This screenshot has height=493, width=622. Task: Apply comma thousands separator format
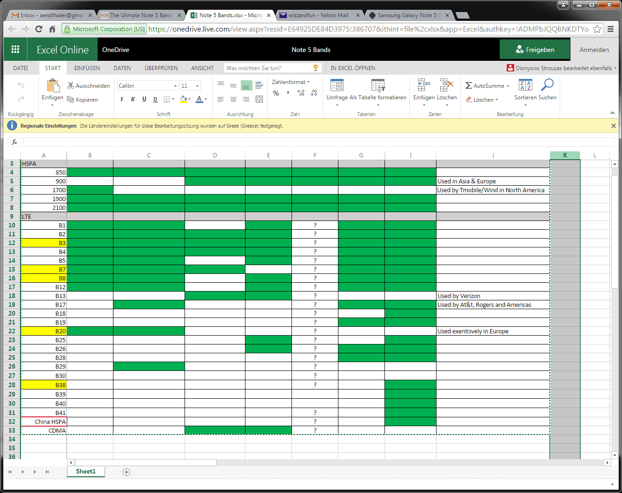tap(288, 93)
